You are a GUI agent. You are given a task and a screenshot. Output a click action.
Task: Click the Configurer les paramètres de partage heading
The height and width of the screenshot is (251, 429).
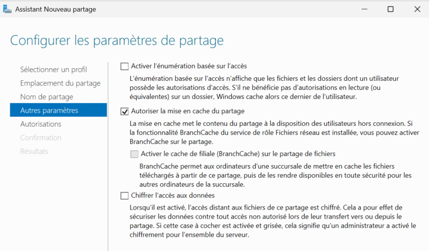pos(117,40)
